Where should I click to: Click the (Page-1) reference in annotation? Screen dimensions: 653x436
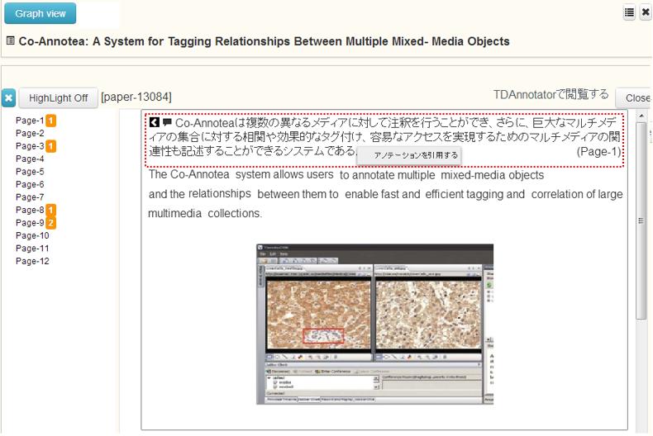(x=598, y=152)
